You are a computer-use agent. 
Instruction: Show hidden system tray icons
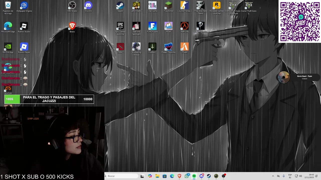coord(273,176)
